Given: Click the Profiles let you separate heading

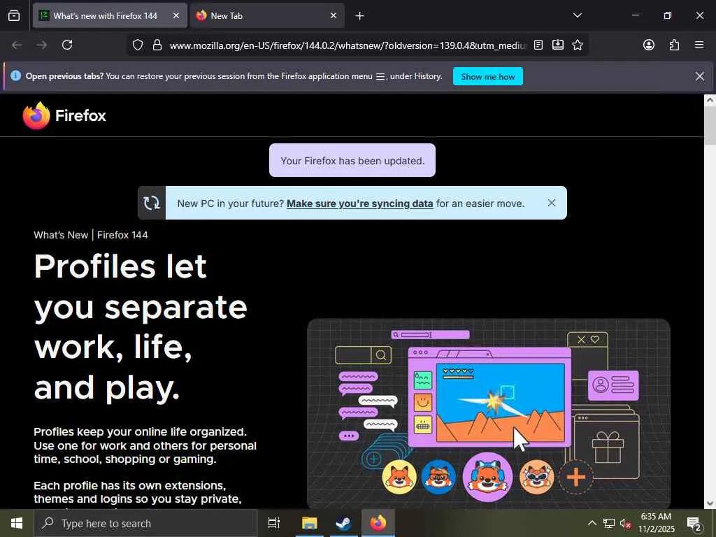Looking at the screenshot, I should pos(141,327).
